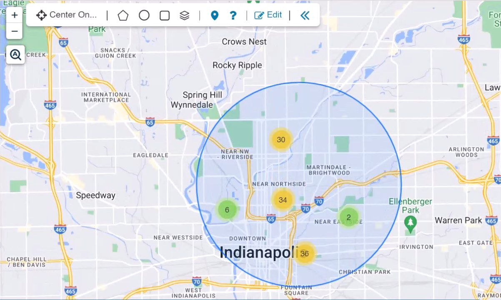Click the Edit button
Screen dimensions: 501x300
tap(268, 15)
